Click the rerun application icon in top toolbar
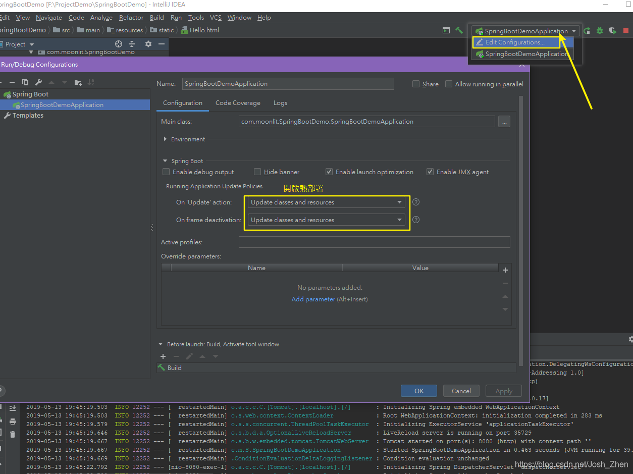The width and height of the screenshot is (633, 474). 587,31
